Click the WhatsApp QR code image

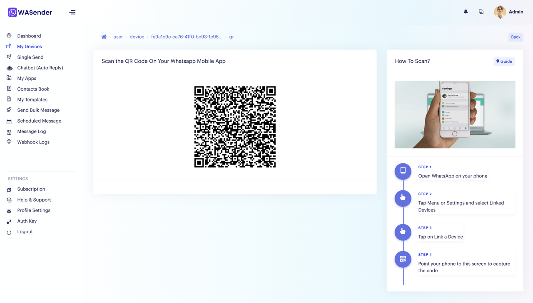click(x=235, y=127)
